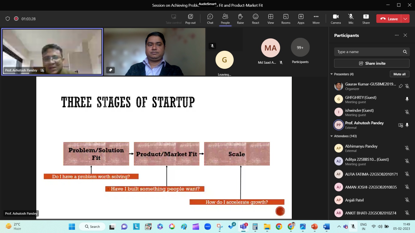Viewport: 415px width, 233px height.
Task: Open Google Chrome from the taskbar
Action: pyautogui.click(x=279, y=227)
